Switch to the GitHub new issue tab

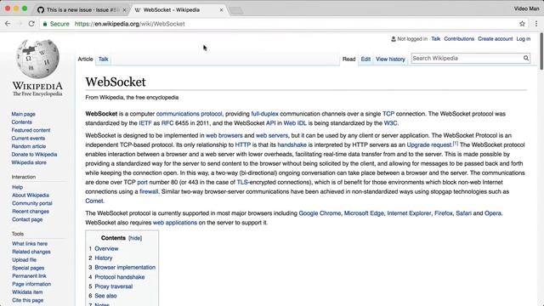coord(82,9)
